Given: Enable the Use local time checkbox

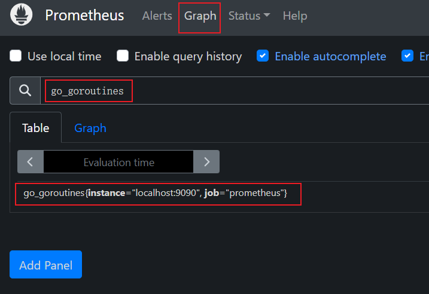Looking at the screenshot, I should coord(16,56).
